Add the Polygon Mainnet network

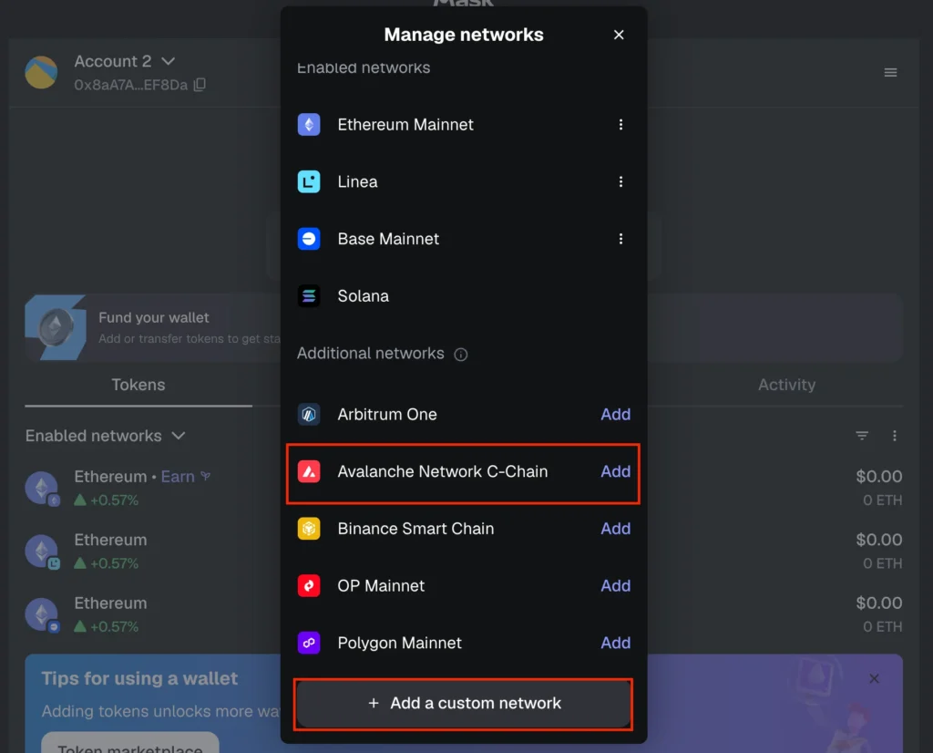pyautogui.click(x=615, y=643)
